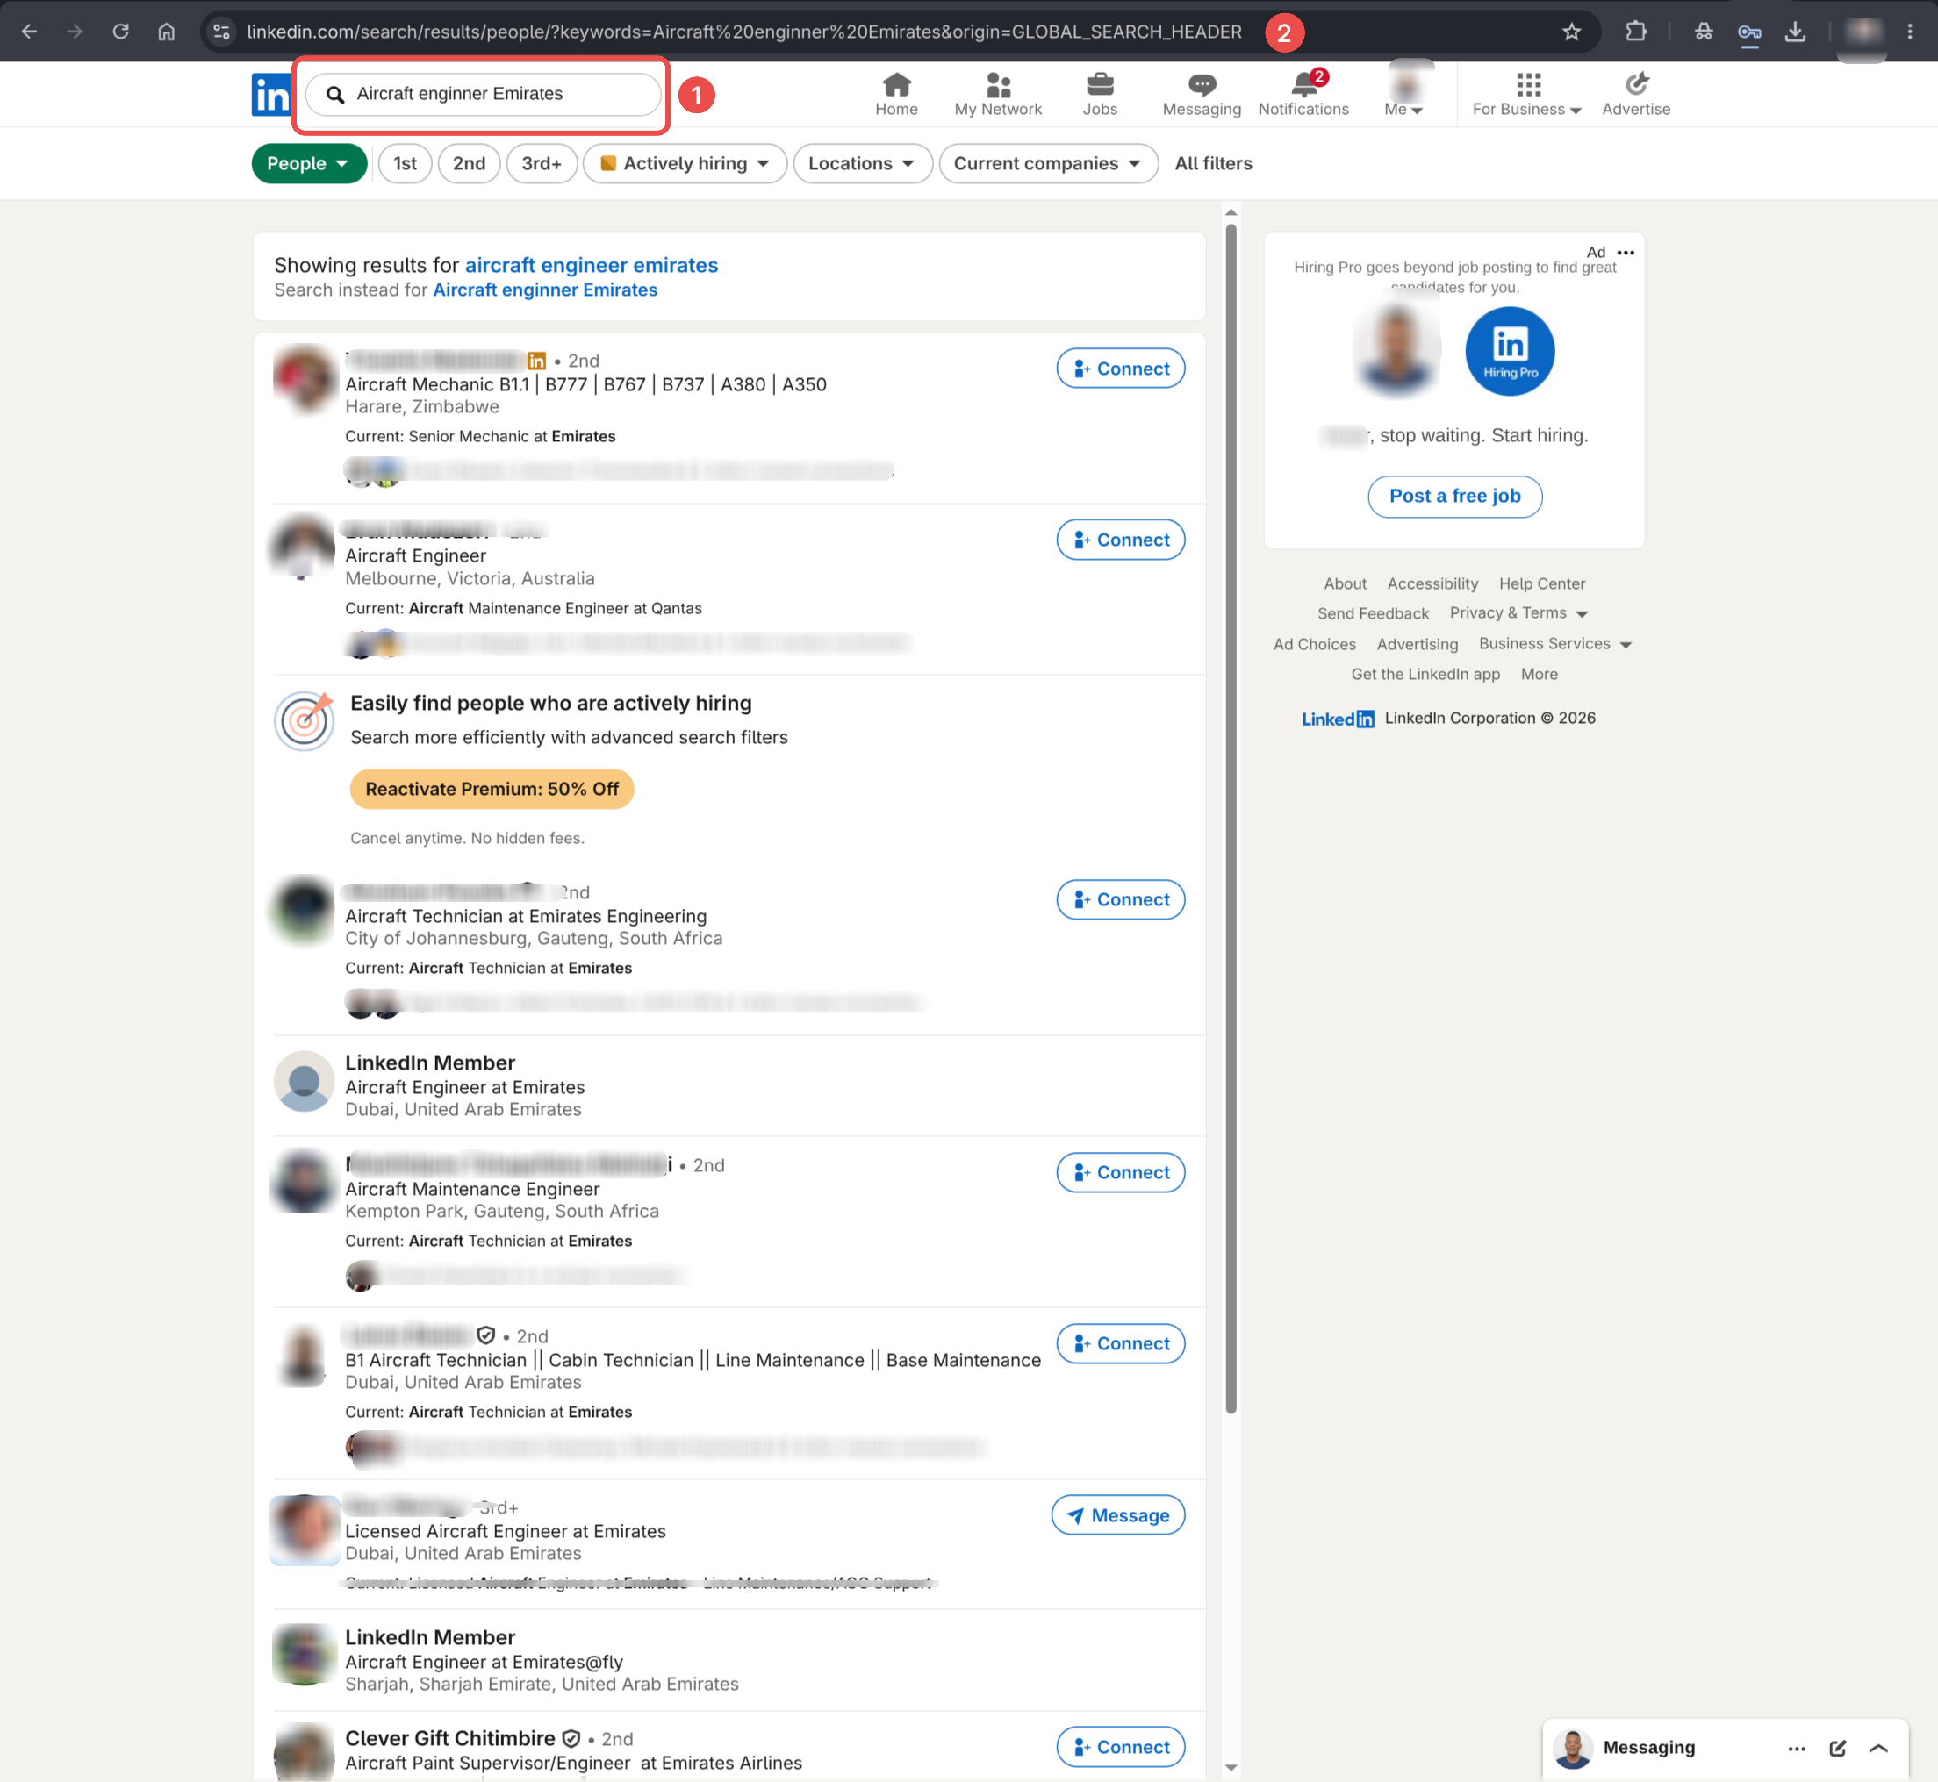Open the Current companies filter dropdown

pos(1048,163)
